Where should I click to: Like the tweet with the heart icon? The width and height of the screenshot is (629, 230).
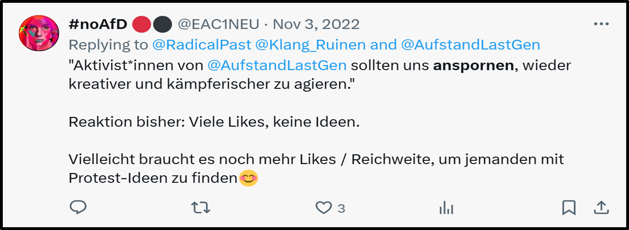click(323, 208)
